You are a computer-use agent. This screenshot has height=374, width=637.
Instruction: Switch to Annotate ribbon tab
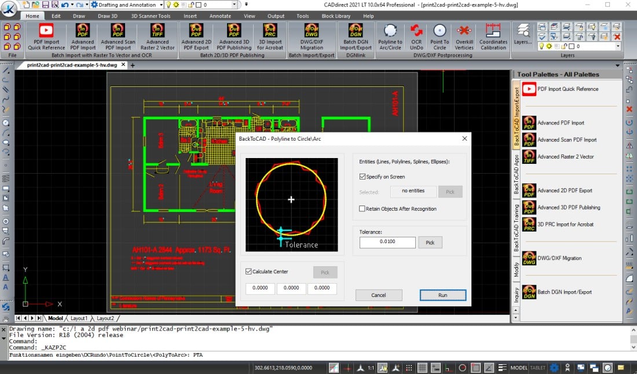pos(220,16)
